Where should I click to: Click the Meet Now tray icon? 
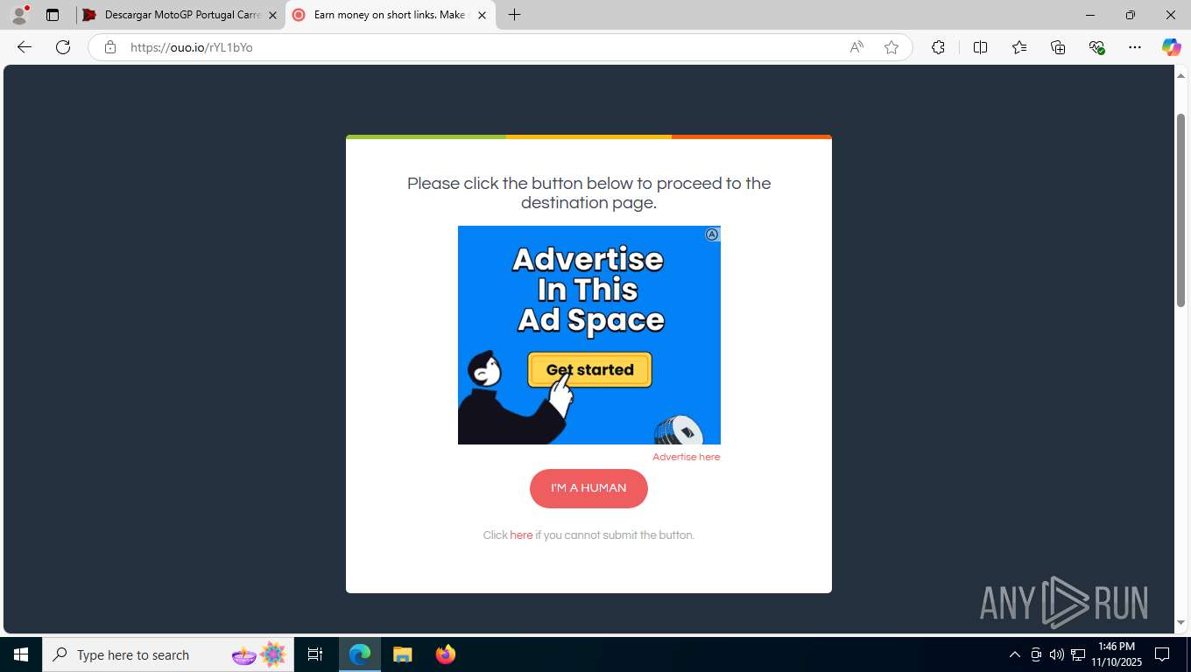pyautogui.click(x=1036, y=654)
